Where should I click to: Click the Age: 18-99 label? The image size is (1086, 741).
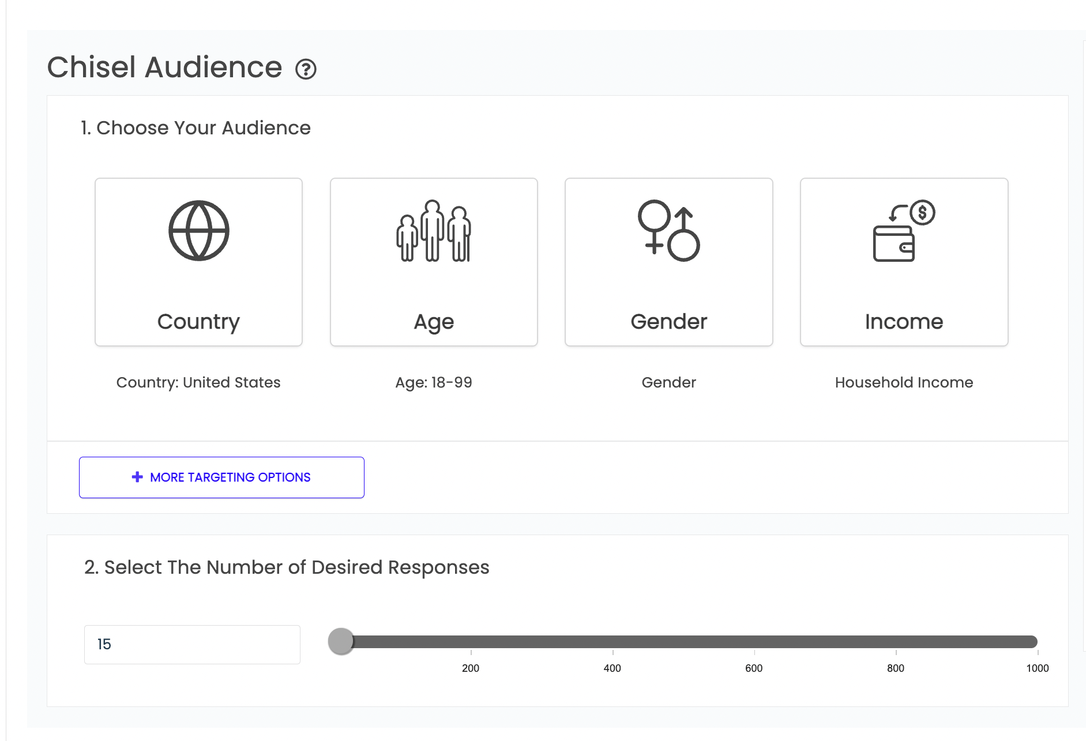click(x=433, y=382)
